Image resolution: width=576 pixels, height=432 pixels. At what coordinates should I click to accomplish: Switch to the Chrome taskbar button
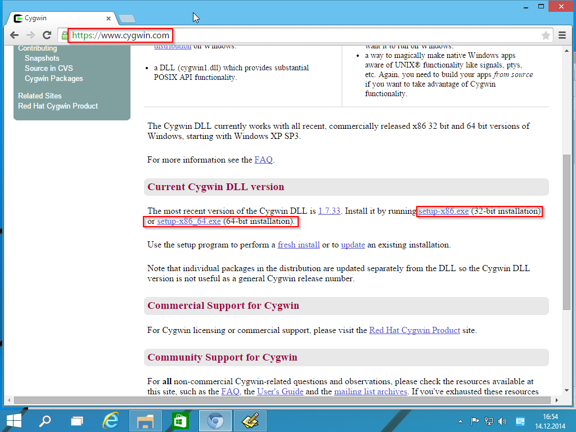point(215,421)
